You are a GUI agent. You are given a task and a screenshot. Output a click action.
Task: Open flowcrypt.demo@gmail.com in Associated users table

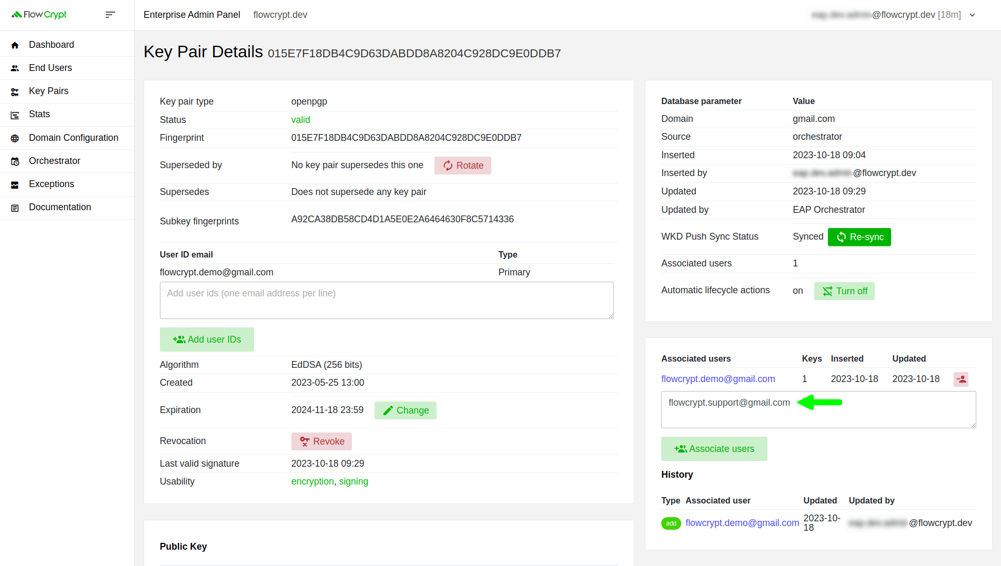[x=718, y=379]
